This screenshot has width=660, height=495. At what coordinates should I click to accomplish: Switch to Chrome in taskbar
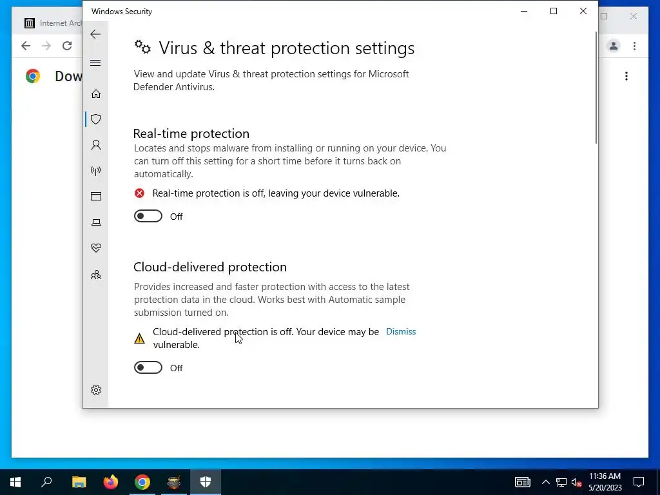coord(142,482)
